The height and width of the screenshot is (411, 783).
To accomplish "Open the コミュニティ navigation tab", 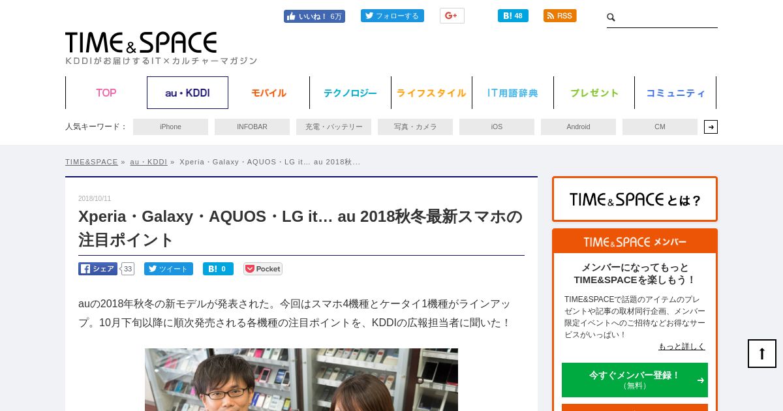I will [675, 93].
